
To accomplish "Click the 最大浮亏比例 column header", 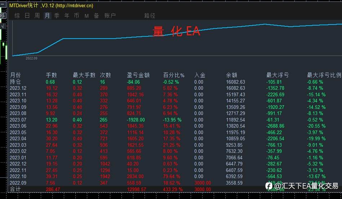I will [x=324, y=75].
